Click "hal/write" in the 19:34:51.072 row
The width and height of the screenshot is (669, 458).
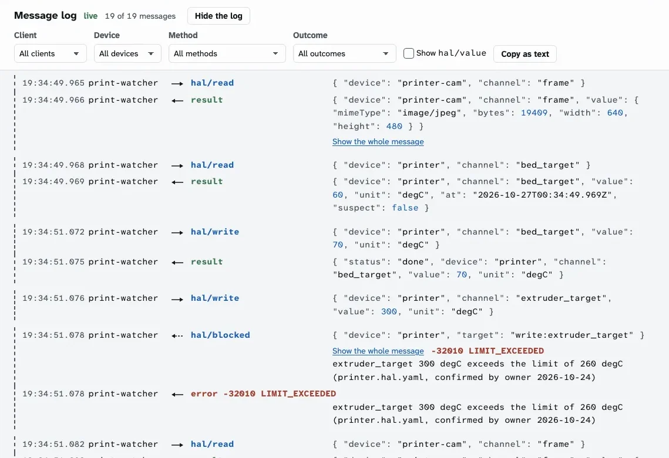pyautogui.click(x=214, y=232)
